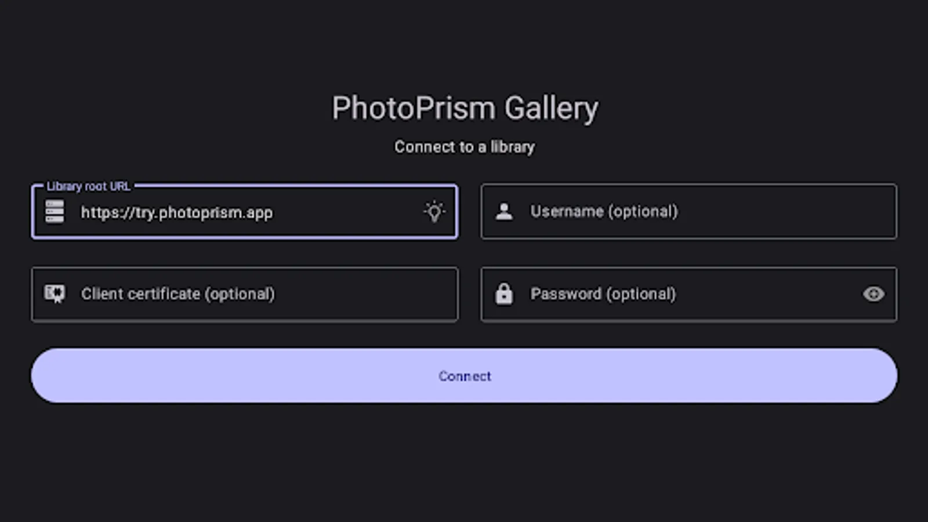Toggle password visibility with the eye icon
The width and height of the screenshot is (928, 522).
873,294
